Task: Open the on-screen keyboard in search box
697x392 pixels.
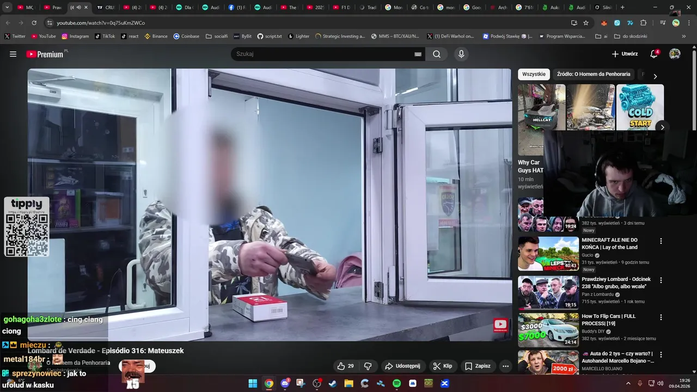Action: pyautogui.click(x=418, y=54)
